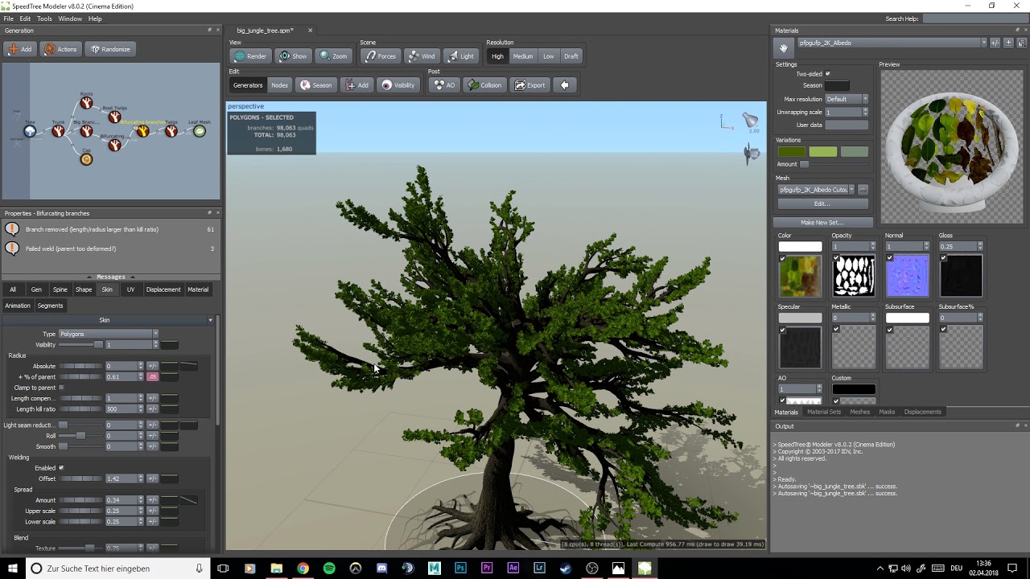1030x579 pixels.
Task: Open the skin Type Polygons dropdown
Action: 109,334
